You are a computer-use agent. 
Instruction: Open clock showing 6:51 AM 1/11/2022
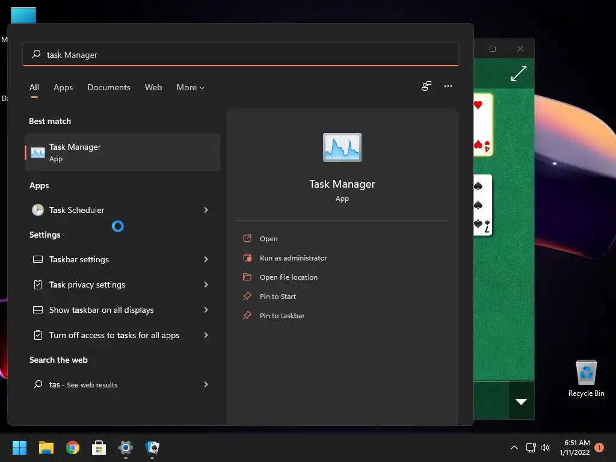pyautogui.click(x=574, y=448)
